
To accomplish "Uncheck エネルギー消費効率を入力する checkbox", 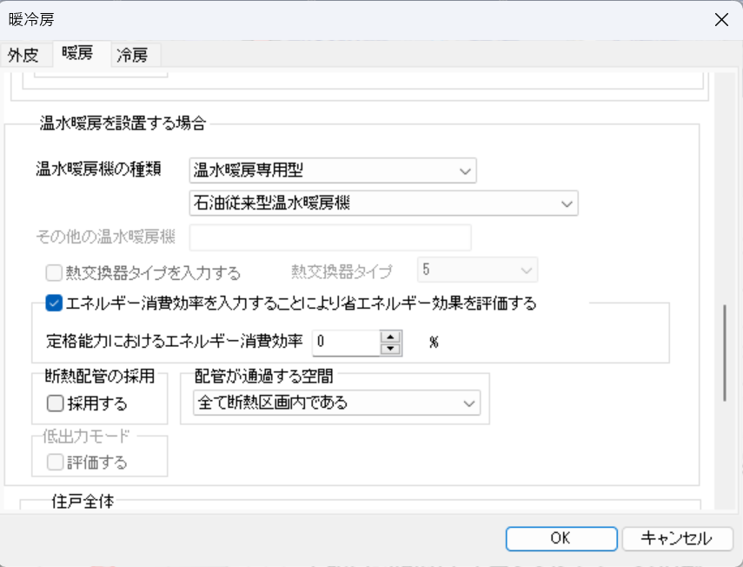I will click(54, 303).
